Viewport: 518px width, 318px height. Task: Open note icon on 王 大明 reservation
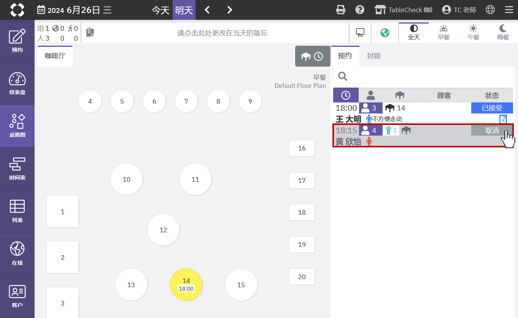point(503,119)
